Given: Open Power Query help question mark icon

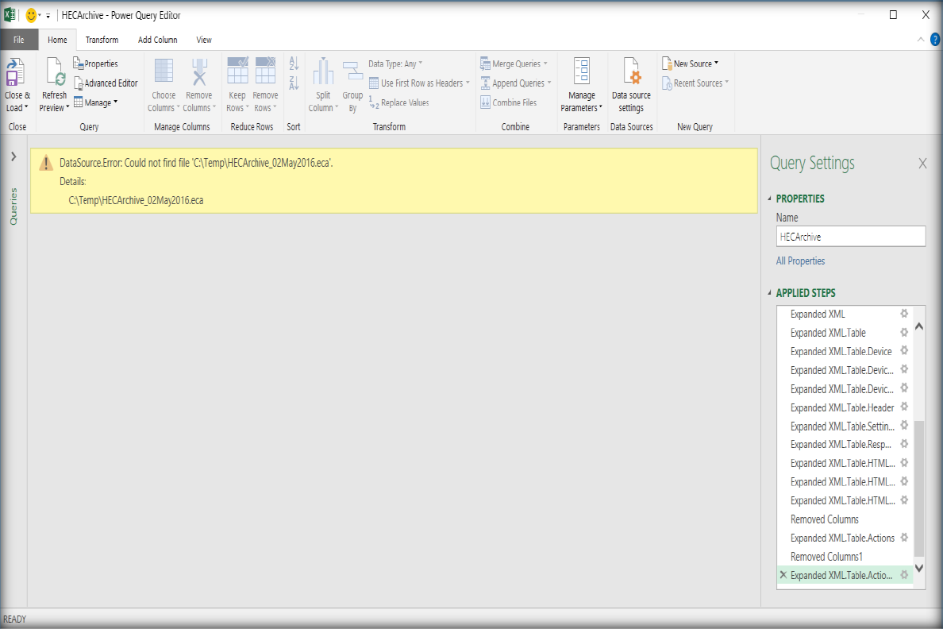Looking at the screenshot, I should (x=934, y=39).
